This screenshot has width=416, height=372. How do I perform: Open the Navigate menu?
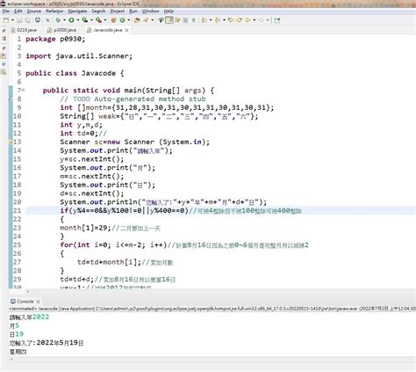point(77,11)
